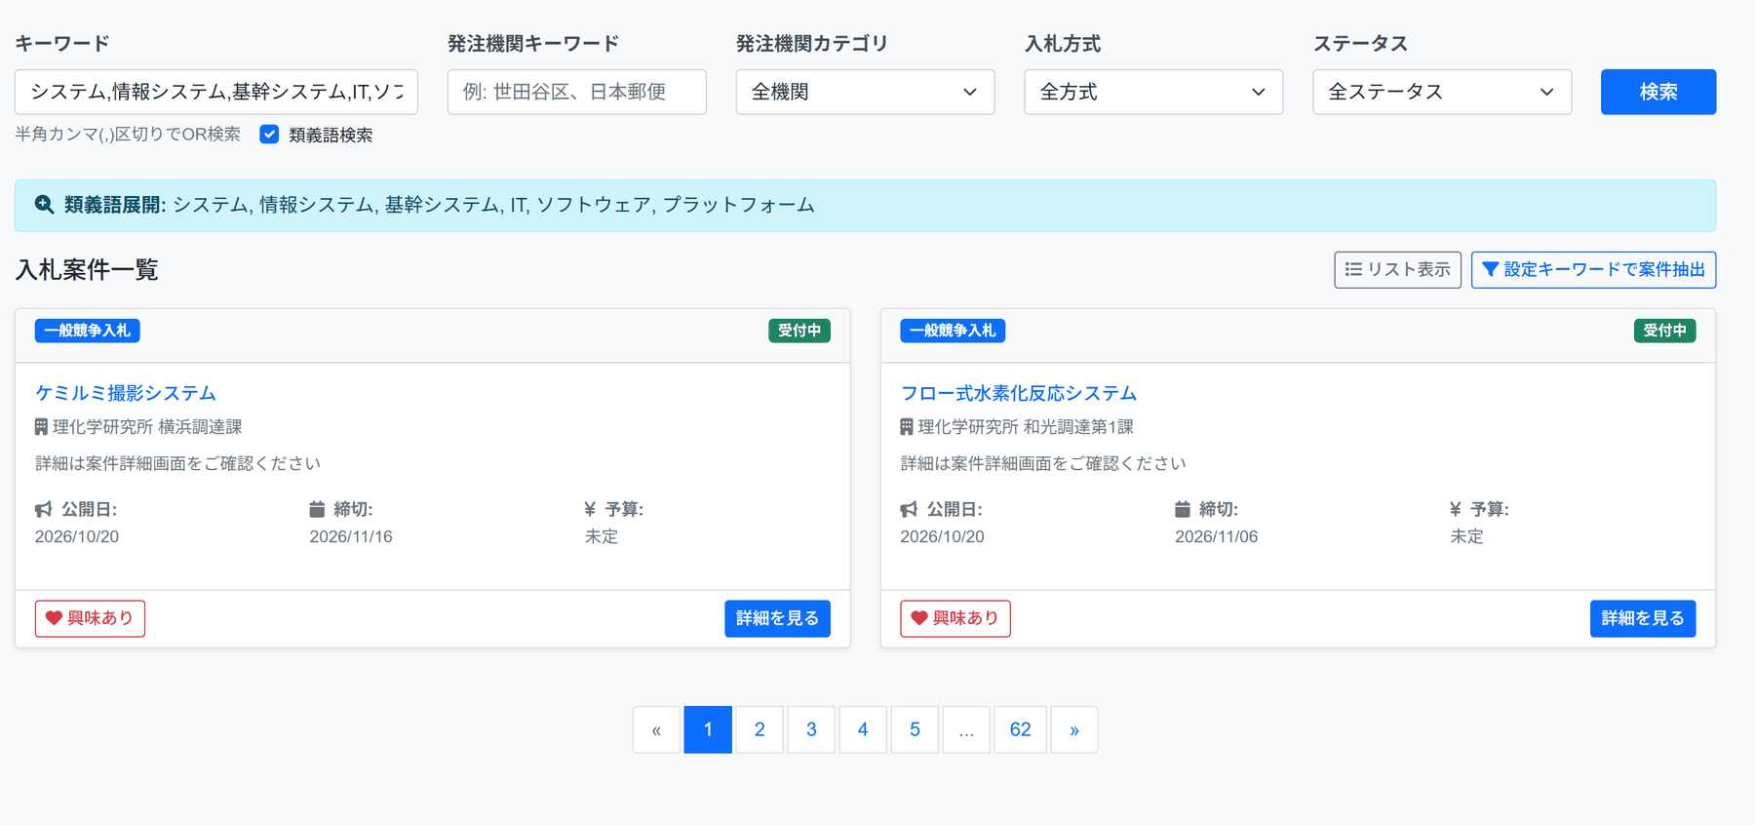
Task: Go to pagination page 4
Action: (863, 729)
